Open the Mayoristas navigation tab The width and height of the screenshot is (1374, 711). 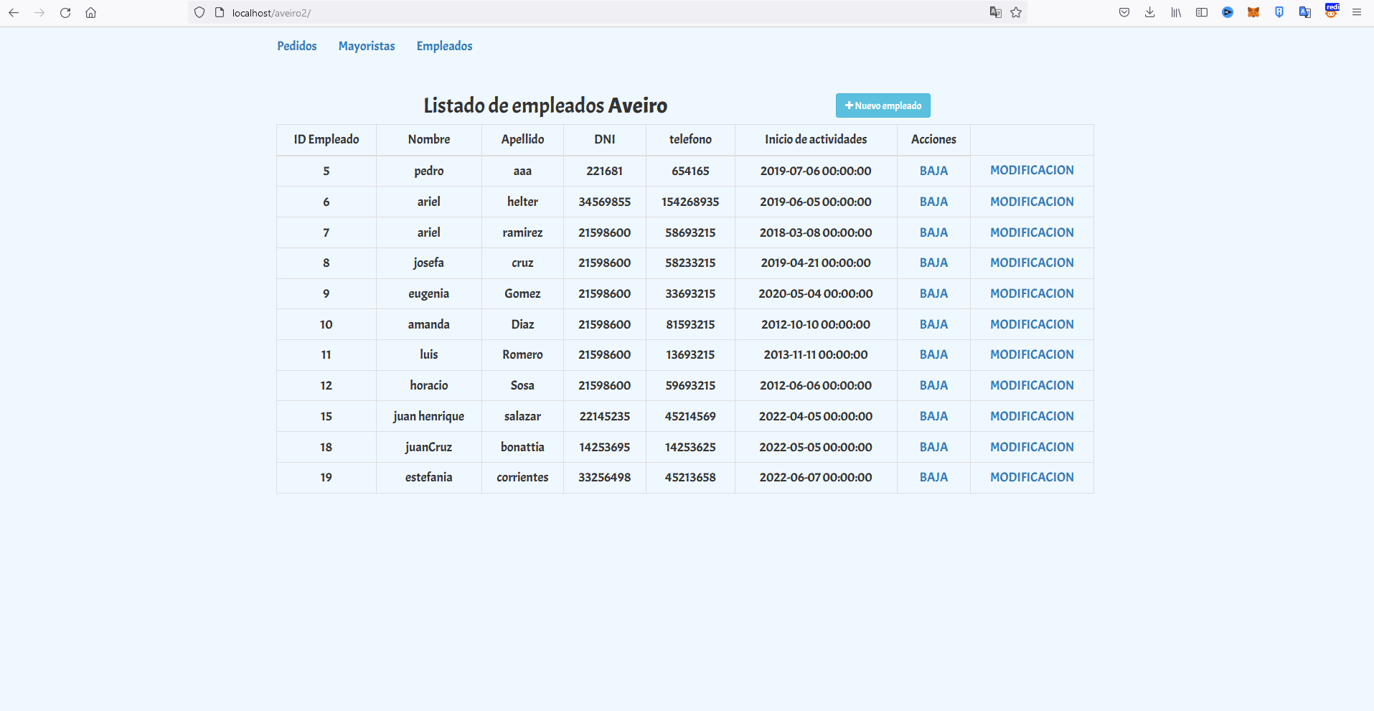(367, 46)
